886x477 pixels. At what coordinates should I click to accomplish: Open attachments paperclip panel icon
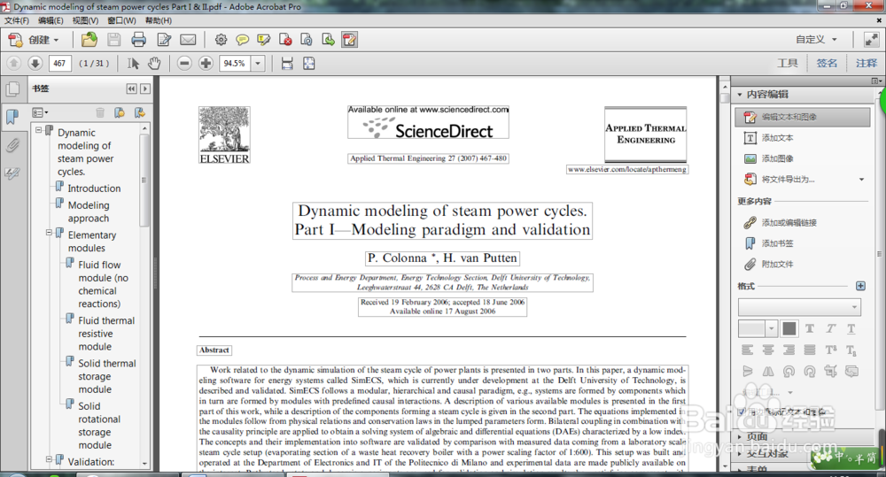coord(12,146)
